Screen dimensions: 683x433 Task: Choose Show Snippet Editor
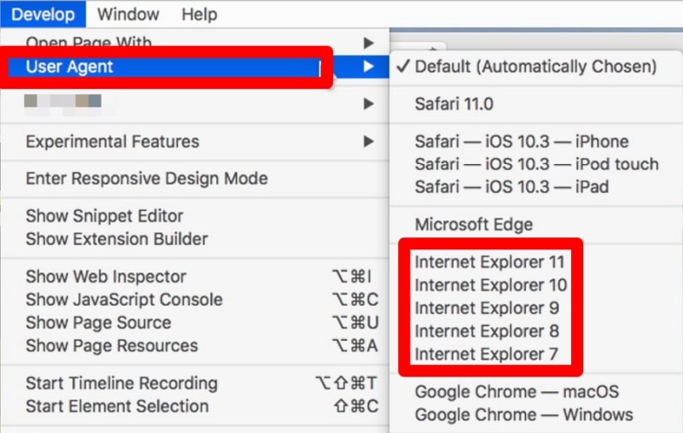click(x=195, y=216)
